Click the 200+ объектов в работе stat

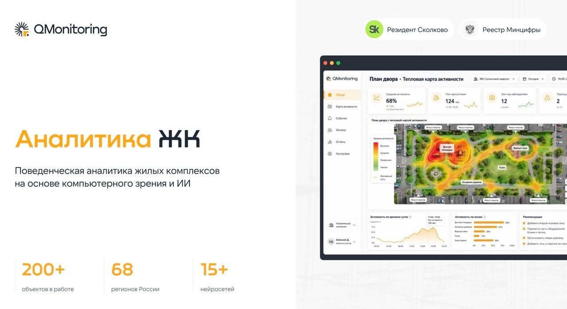(x=48, y=277)
